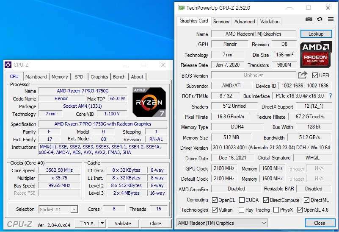Open the Socket #1 selection dropdown
The image size is (339, 232).
click(58, 209)
